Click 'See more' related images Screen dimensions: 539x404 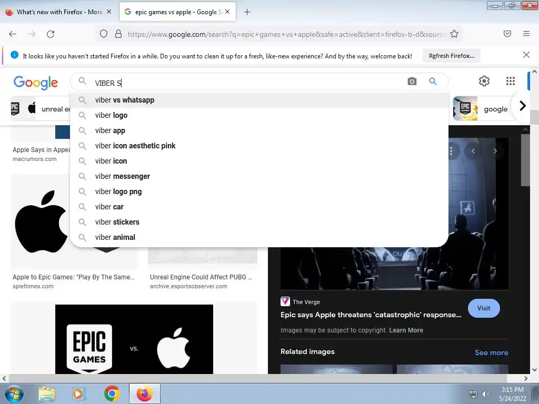click(x=491, y=352)
